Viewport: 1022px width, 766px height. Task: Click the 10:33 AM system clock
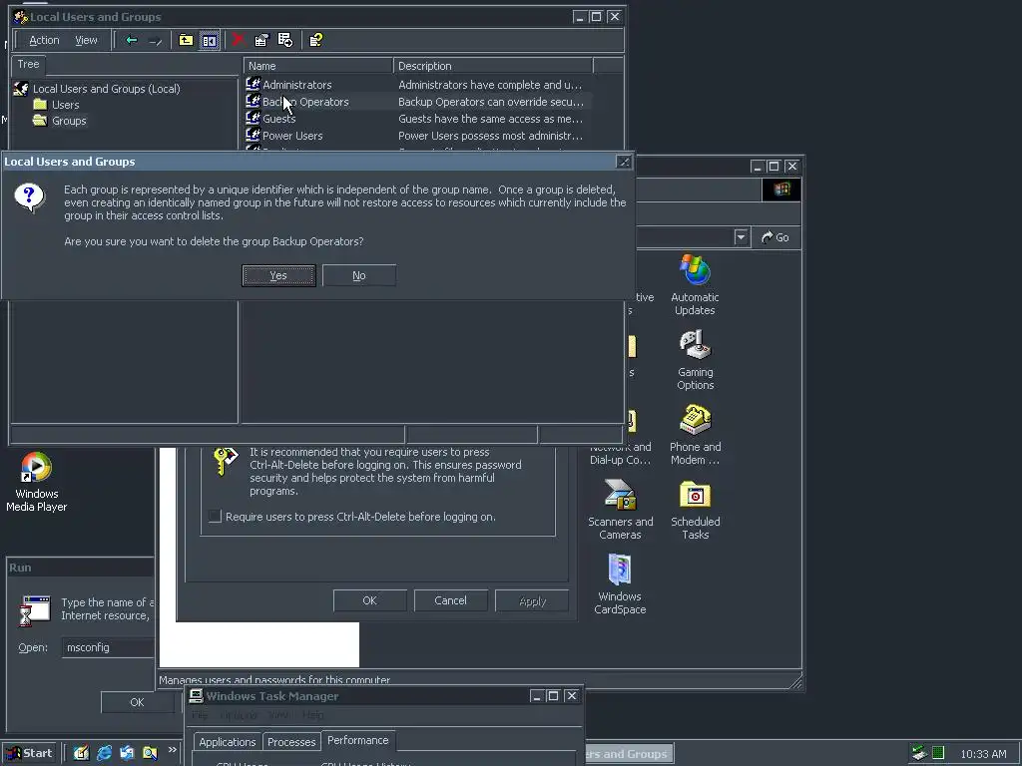[x=983, y=754]
